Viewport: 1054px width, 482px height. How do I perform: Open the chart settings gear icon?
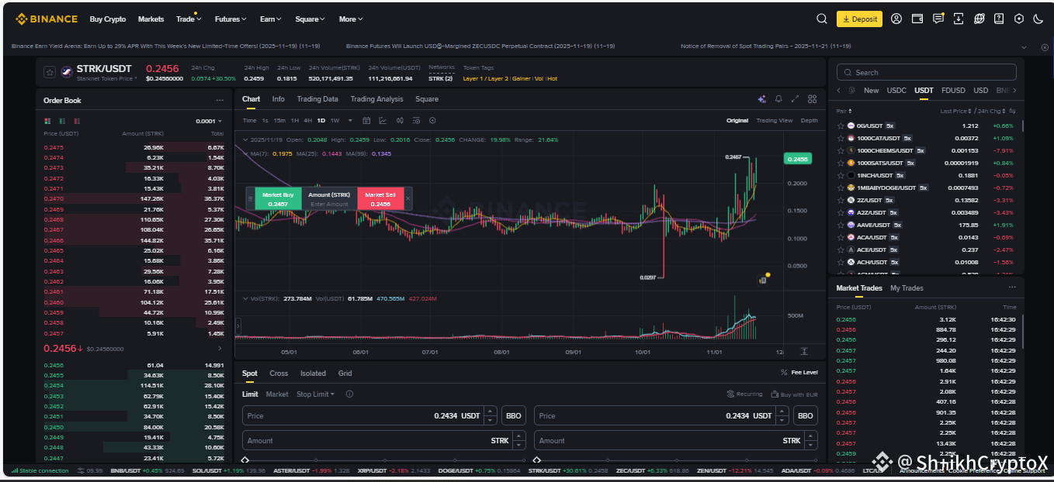pos(432,120)
